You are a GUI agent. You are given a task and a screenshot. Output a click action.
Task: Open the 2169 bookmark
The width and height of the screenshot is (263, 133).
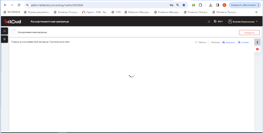point(116,12)
